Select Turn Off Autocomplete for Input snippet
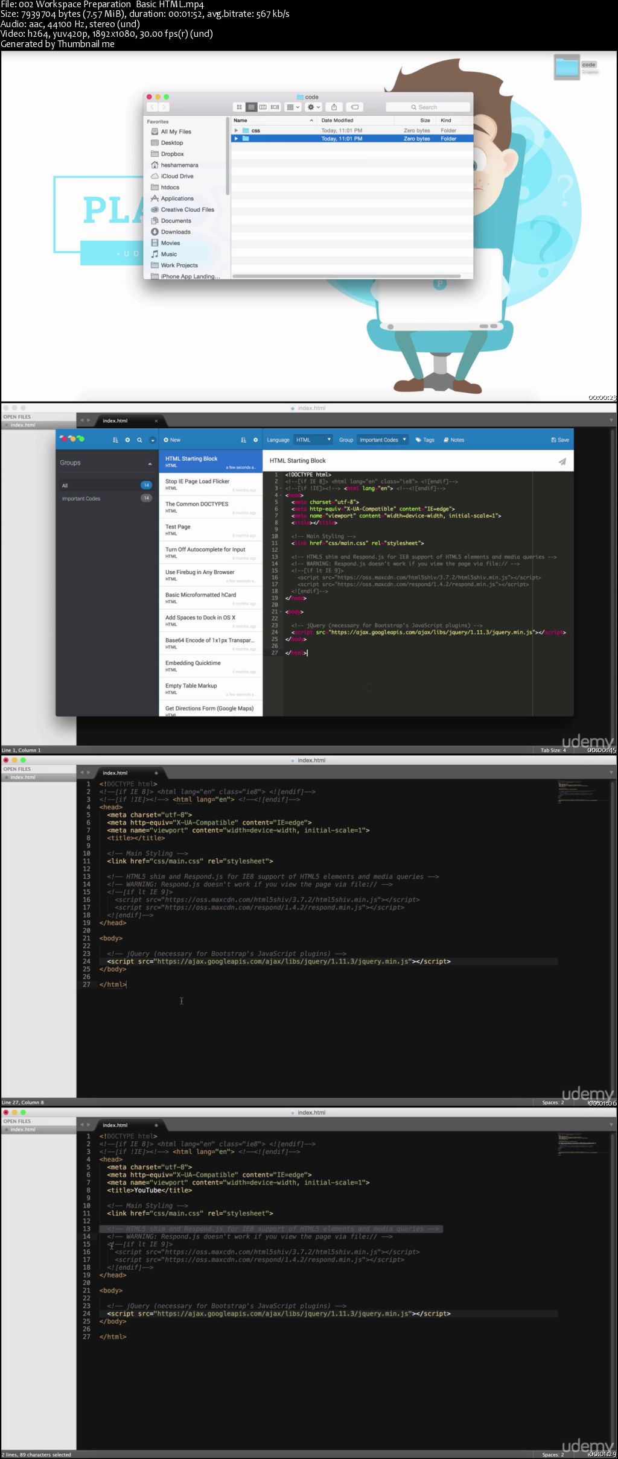 click(211, 552)
